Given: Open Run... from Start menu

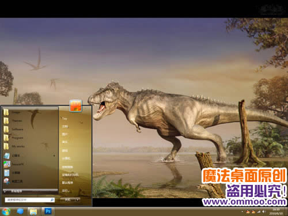Looking at the screenshot, I should (x=66, y=191).
